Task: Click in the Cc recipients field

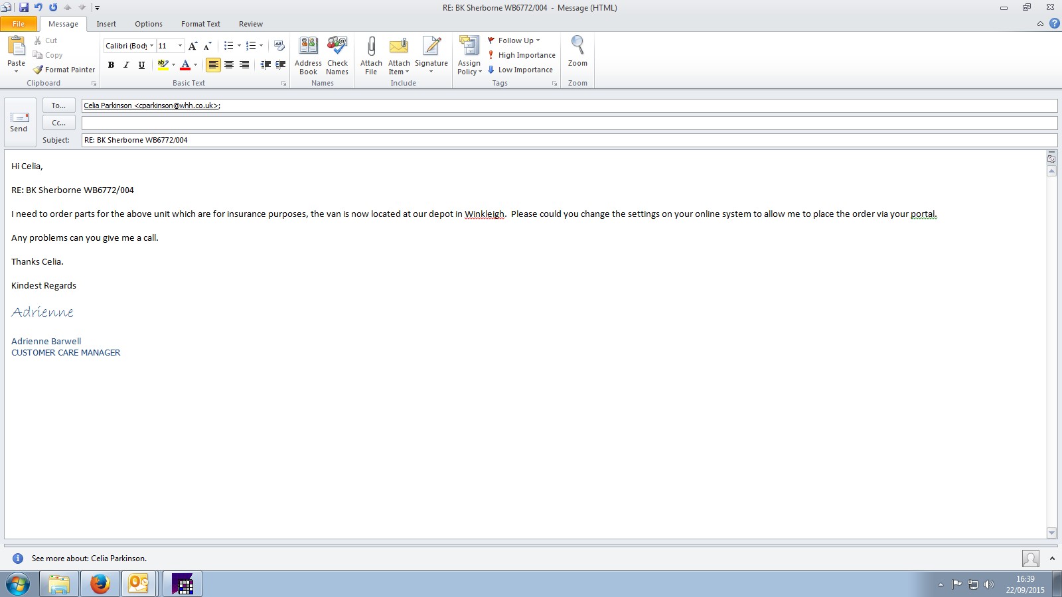Action: click(569, 123)
